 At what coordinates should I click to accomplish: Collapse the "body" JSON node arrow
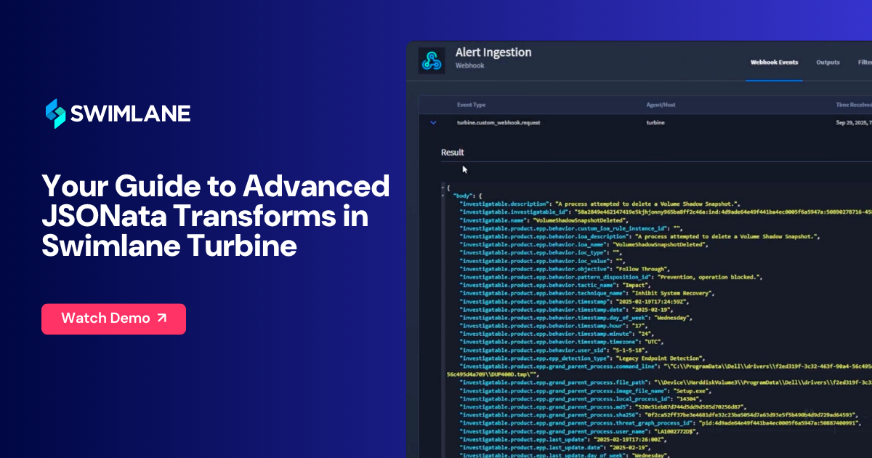(x=442, y=196)
